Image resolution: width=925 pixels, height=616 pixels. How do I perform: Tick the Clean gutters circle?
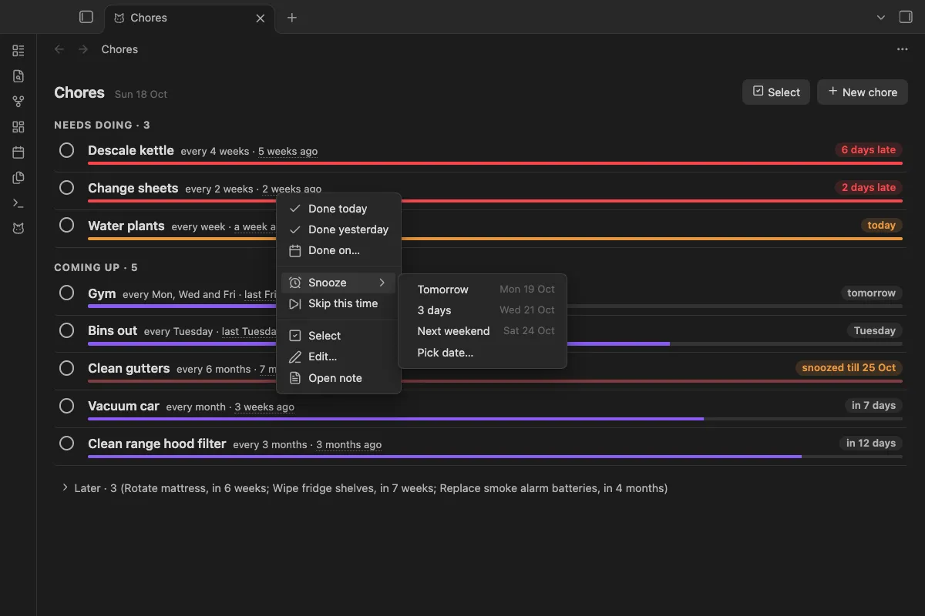pyautogui.click(x=67, y=368)
